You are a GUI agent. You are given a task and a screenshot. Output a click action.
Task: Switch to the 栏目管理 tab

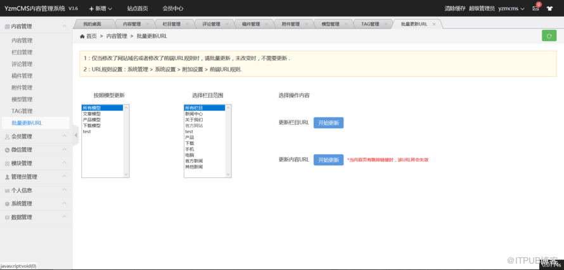tap(172, 24)
